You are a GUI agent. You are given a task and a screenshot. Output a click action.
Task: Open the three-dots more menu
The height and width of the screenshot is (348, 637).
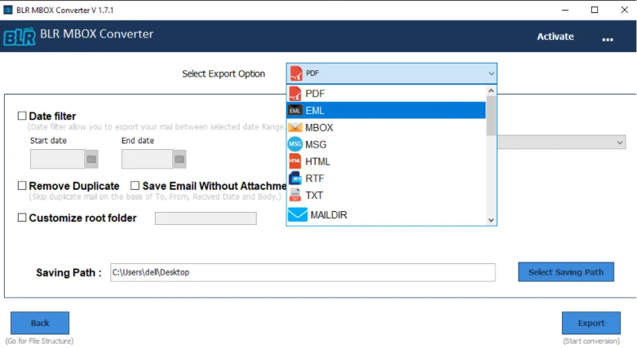(x=608, y=39)
